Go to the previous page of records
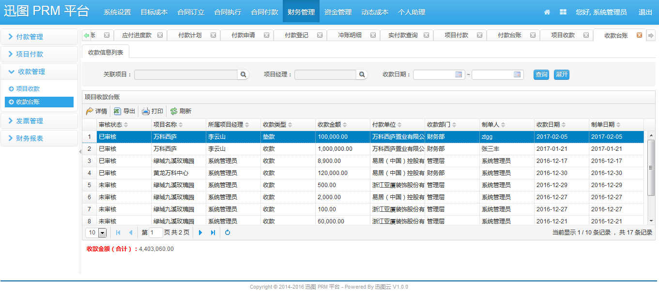This screenshot has width=659, height=293. 130,233
